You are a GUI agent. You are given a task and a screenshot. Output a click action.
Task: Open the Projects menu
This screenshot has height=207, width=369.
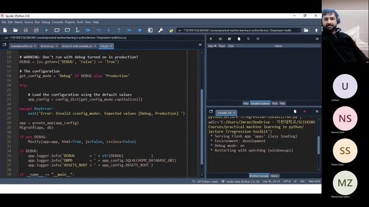coord(70,22)
